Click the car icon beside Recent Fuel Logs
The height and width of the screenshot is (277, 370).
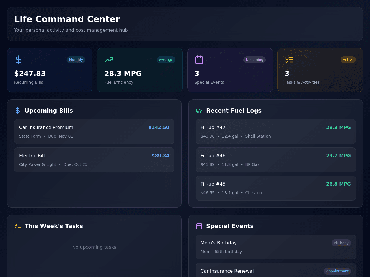click(199, 111)
